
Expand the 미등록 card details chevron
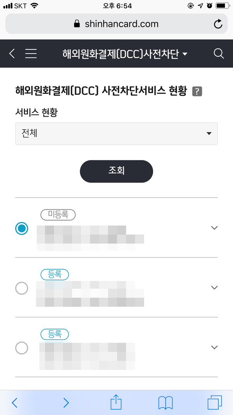coord(214,228)
